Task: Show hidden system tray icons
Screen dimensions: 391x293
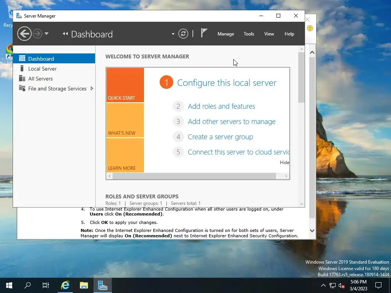Action: (323, 285)
